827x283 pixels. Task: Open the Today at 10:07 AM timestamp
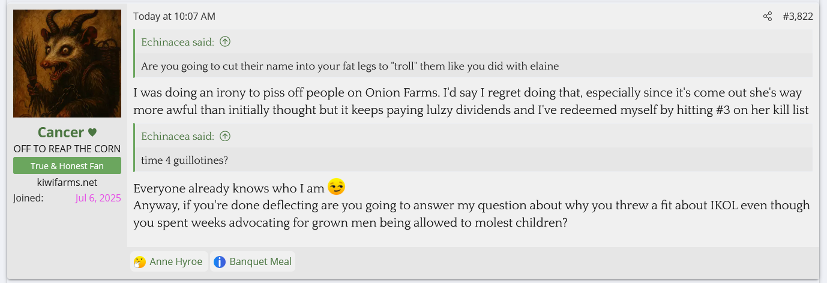pos(174,17)
